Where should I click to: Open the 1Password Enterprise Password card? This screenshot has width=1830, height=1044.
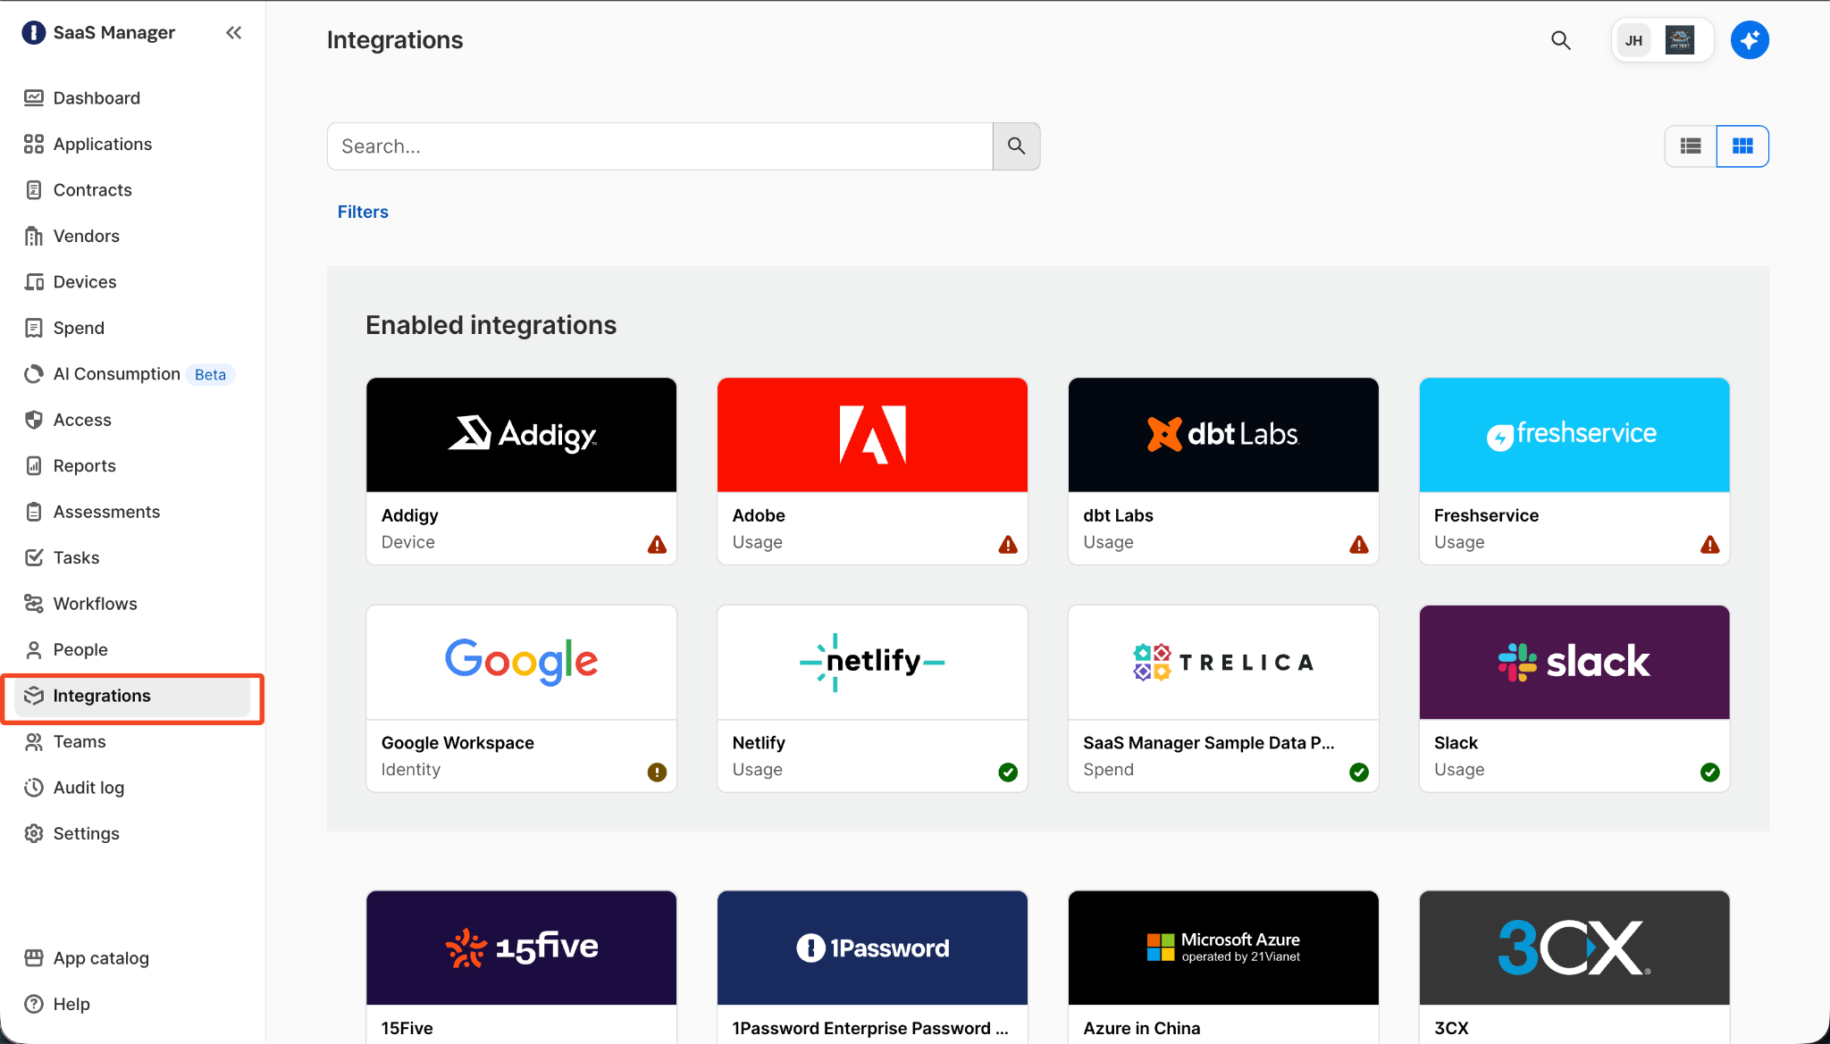872,966
